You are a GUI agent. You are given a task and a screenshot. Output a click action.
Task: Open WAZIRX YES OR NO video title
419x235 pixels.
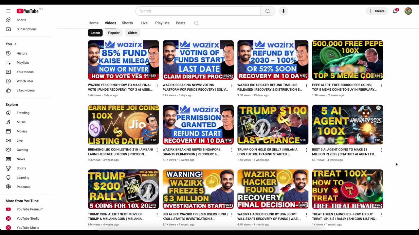point(120,87)
